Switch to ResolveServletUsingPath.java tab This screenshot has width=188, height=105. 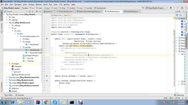click(89, 11)
